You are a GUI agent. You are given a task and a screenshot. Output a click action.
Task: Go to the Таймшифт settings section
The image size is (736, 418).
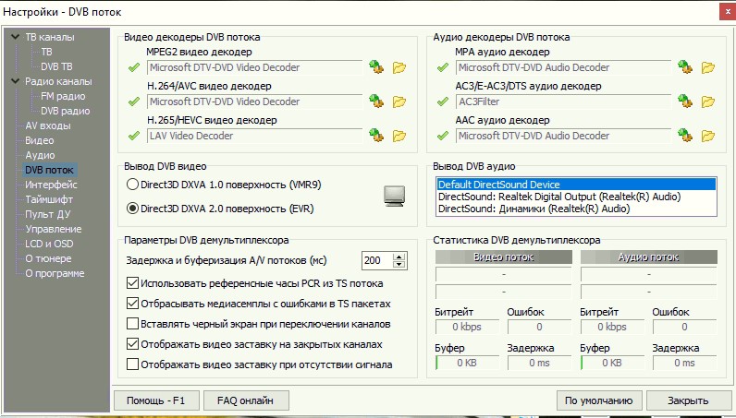51,199
